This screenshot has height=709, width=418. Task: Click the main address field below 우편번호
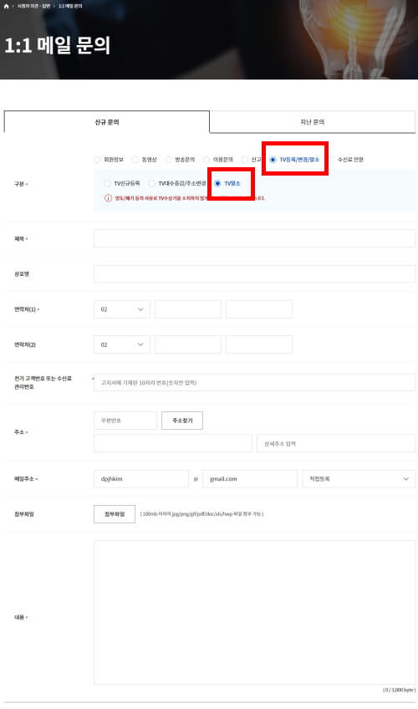point(172,444)
